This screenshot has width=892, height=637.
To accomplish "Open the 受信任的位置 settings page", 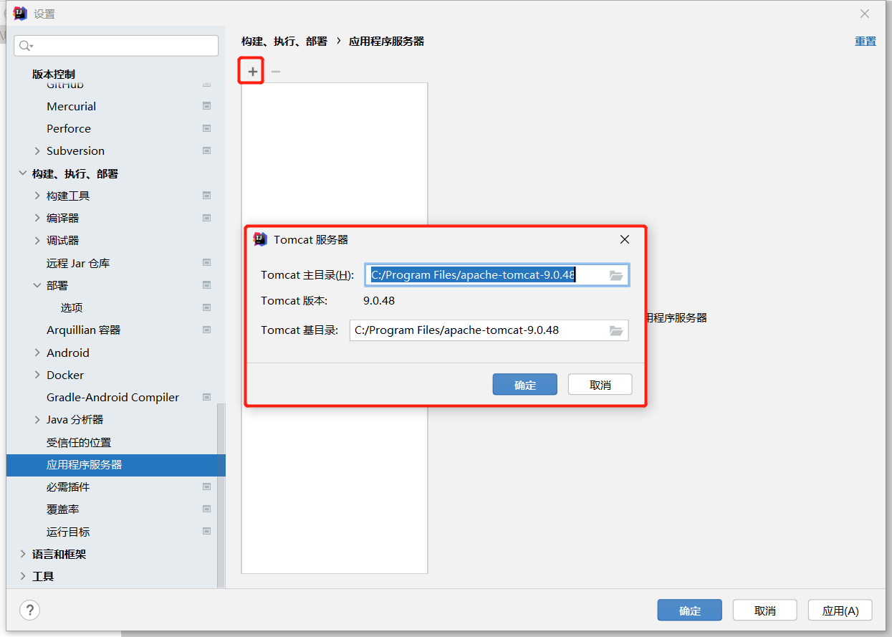I will 79,442.
